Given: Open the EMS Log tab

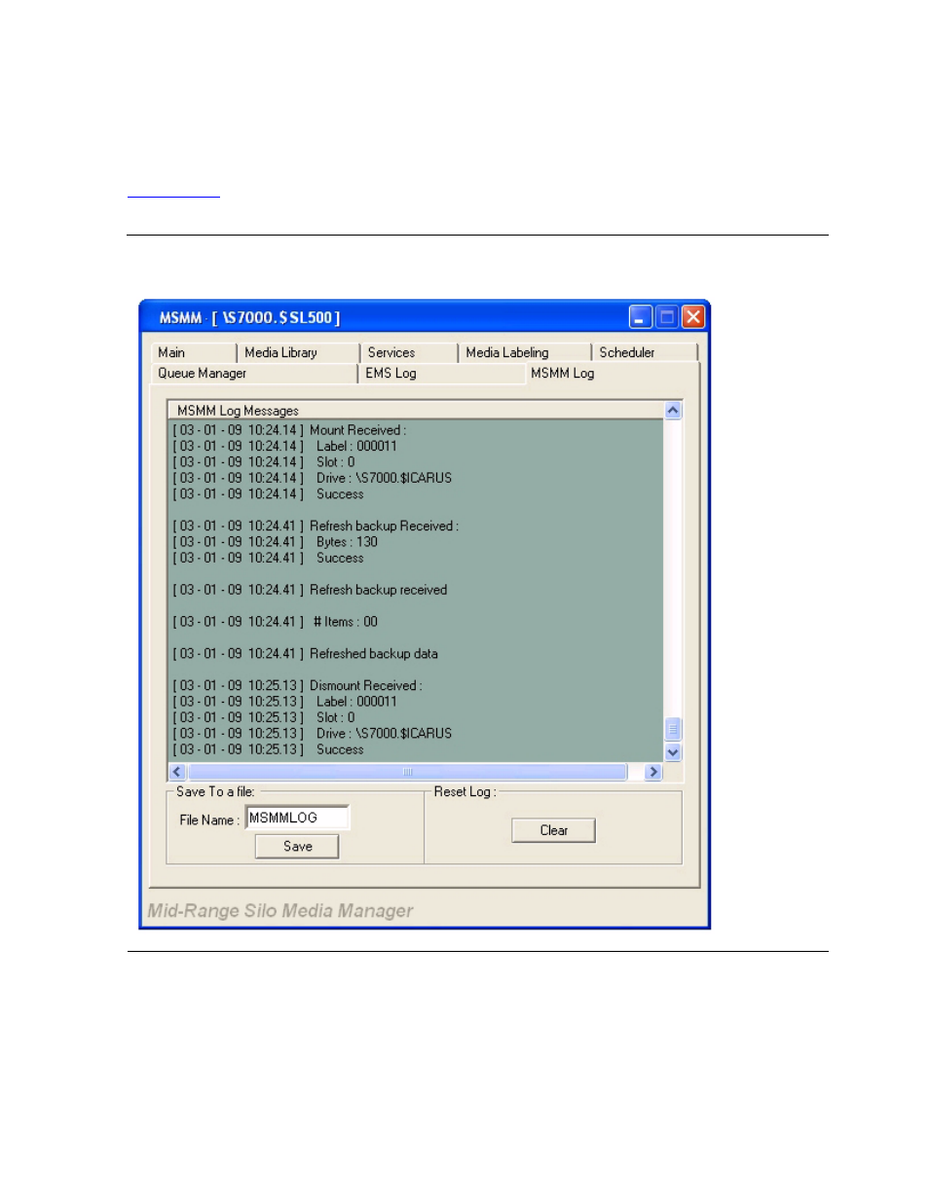Looking at the screenshot, I should coord(442,374).
